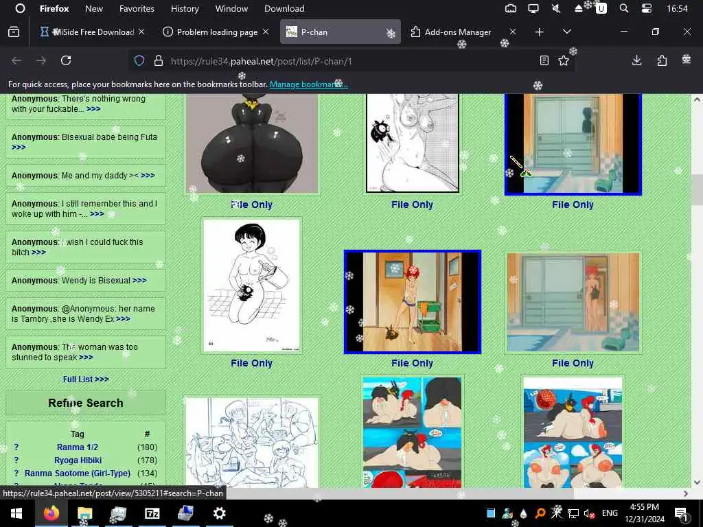703x527 pixels.
Task: Open the Extensions puzzle icon
Action: point(662,60)
